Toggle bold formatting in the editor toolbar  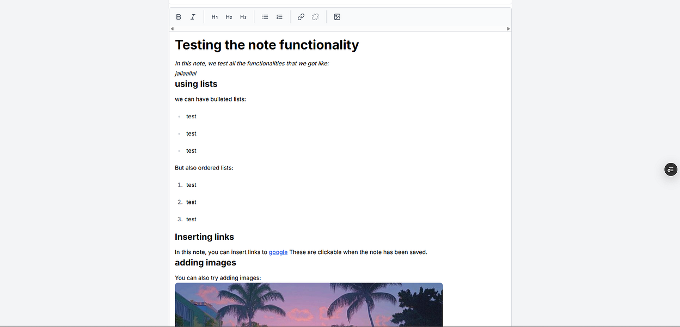coord(179,17)
